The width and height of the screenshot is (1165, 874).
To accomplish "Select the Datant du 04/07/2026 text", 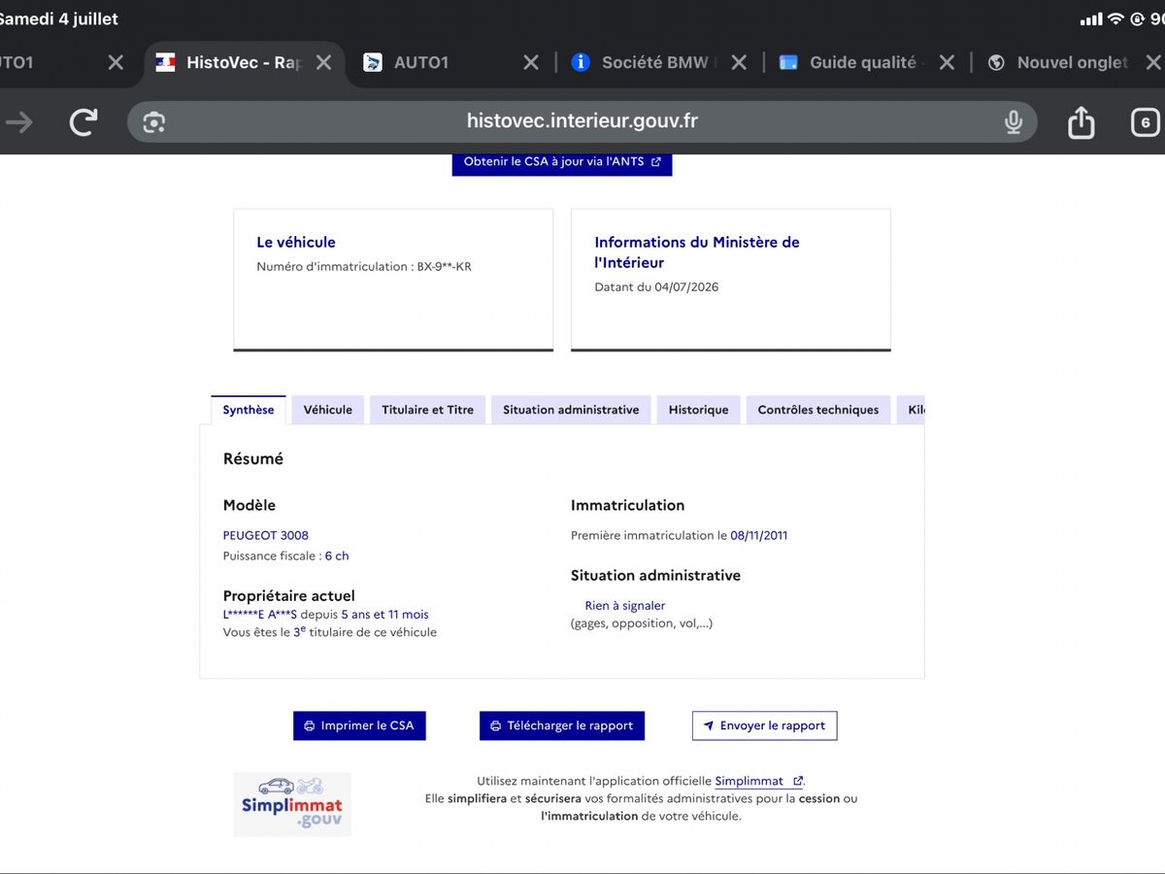I will coord(656,287).
